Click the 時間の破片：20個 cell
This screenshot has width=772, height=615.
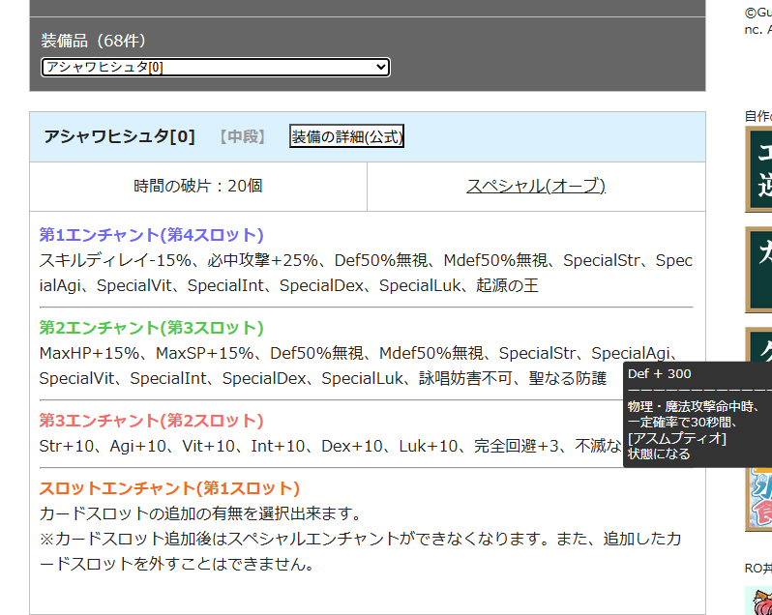198,186
